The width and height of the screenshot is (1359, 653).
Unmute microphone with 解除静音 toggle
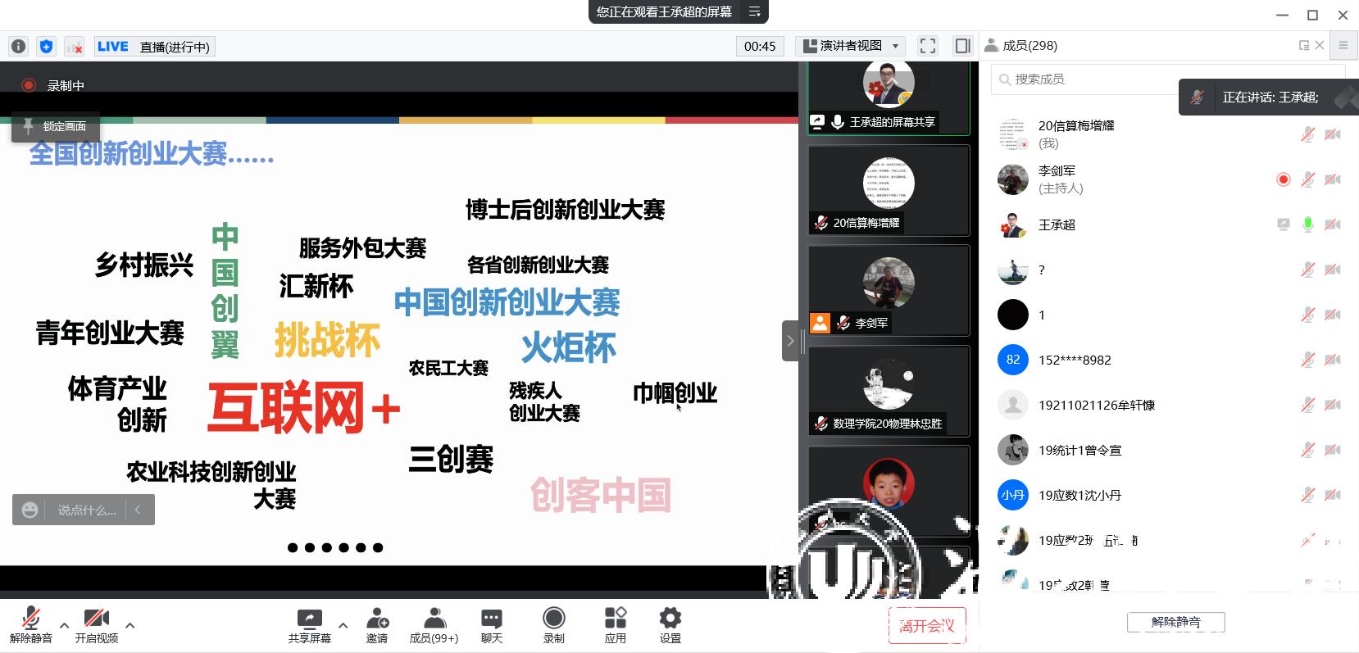coord(31,625)
